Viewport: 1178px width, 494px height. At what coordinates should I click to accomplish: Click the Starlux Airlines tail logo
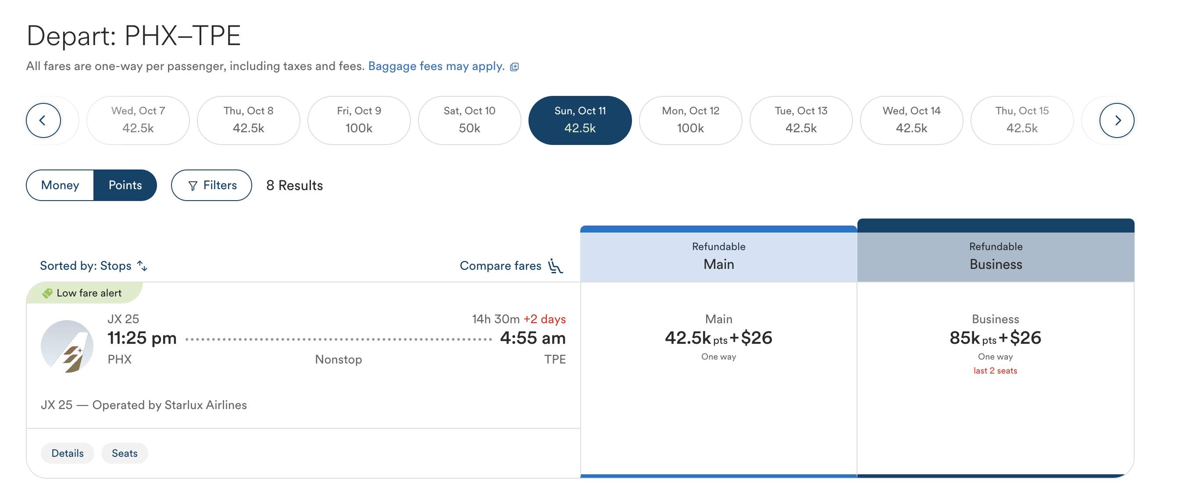click(67, 346)
